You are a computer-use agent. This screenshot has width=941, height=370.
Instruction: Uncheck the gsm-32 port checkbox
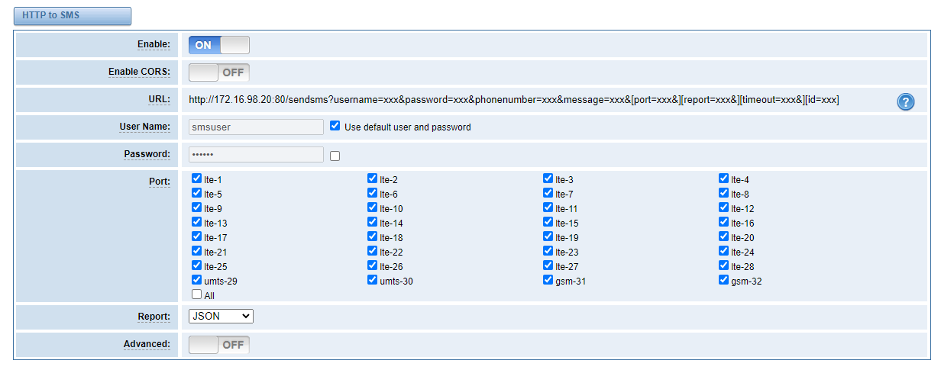click(x=724, y=280)
